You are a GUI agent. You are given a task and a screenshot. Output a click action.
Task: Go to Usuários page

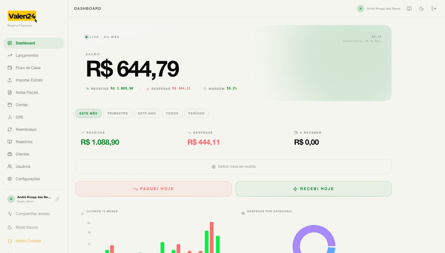click(34, 167)
